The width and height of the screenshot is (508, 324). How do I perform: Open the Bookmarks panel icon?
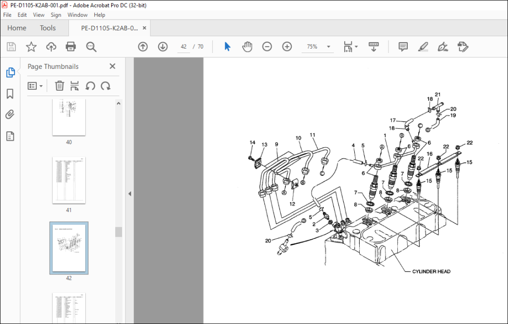tap(10, 94)
